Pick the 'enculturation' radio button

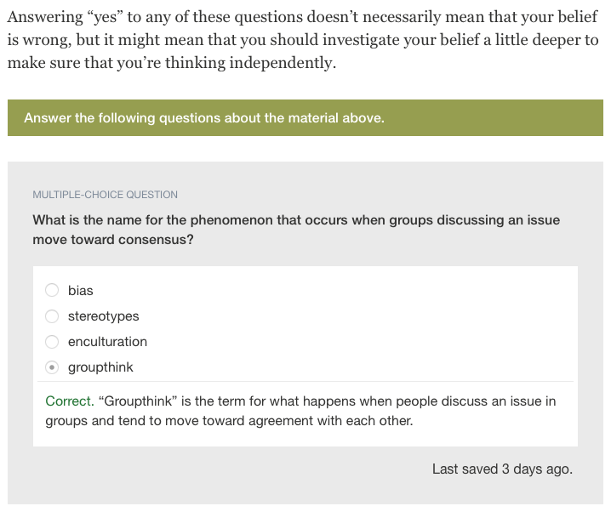coord(52,342)
